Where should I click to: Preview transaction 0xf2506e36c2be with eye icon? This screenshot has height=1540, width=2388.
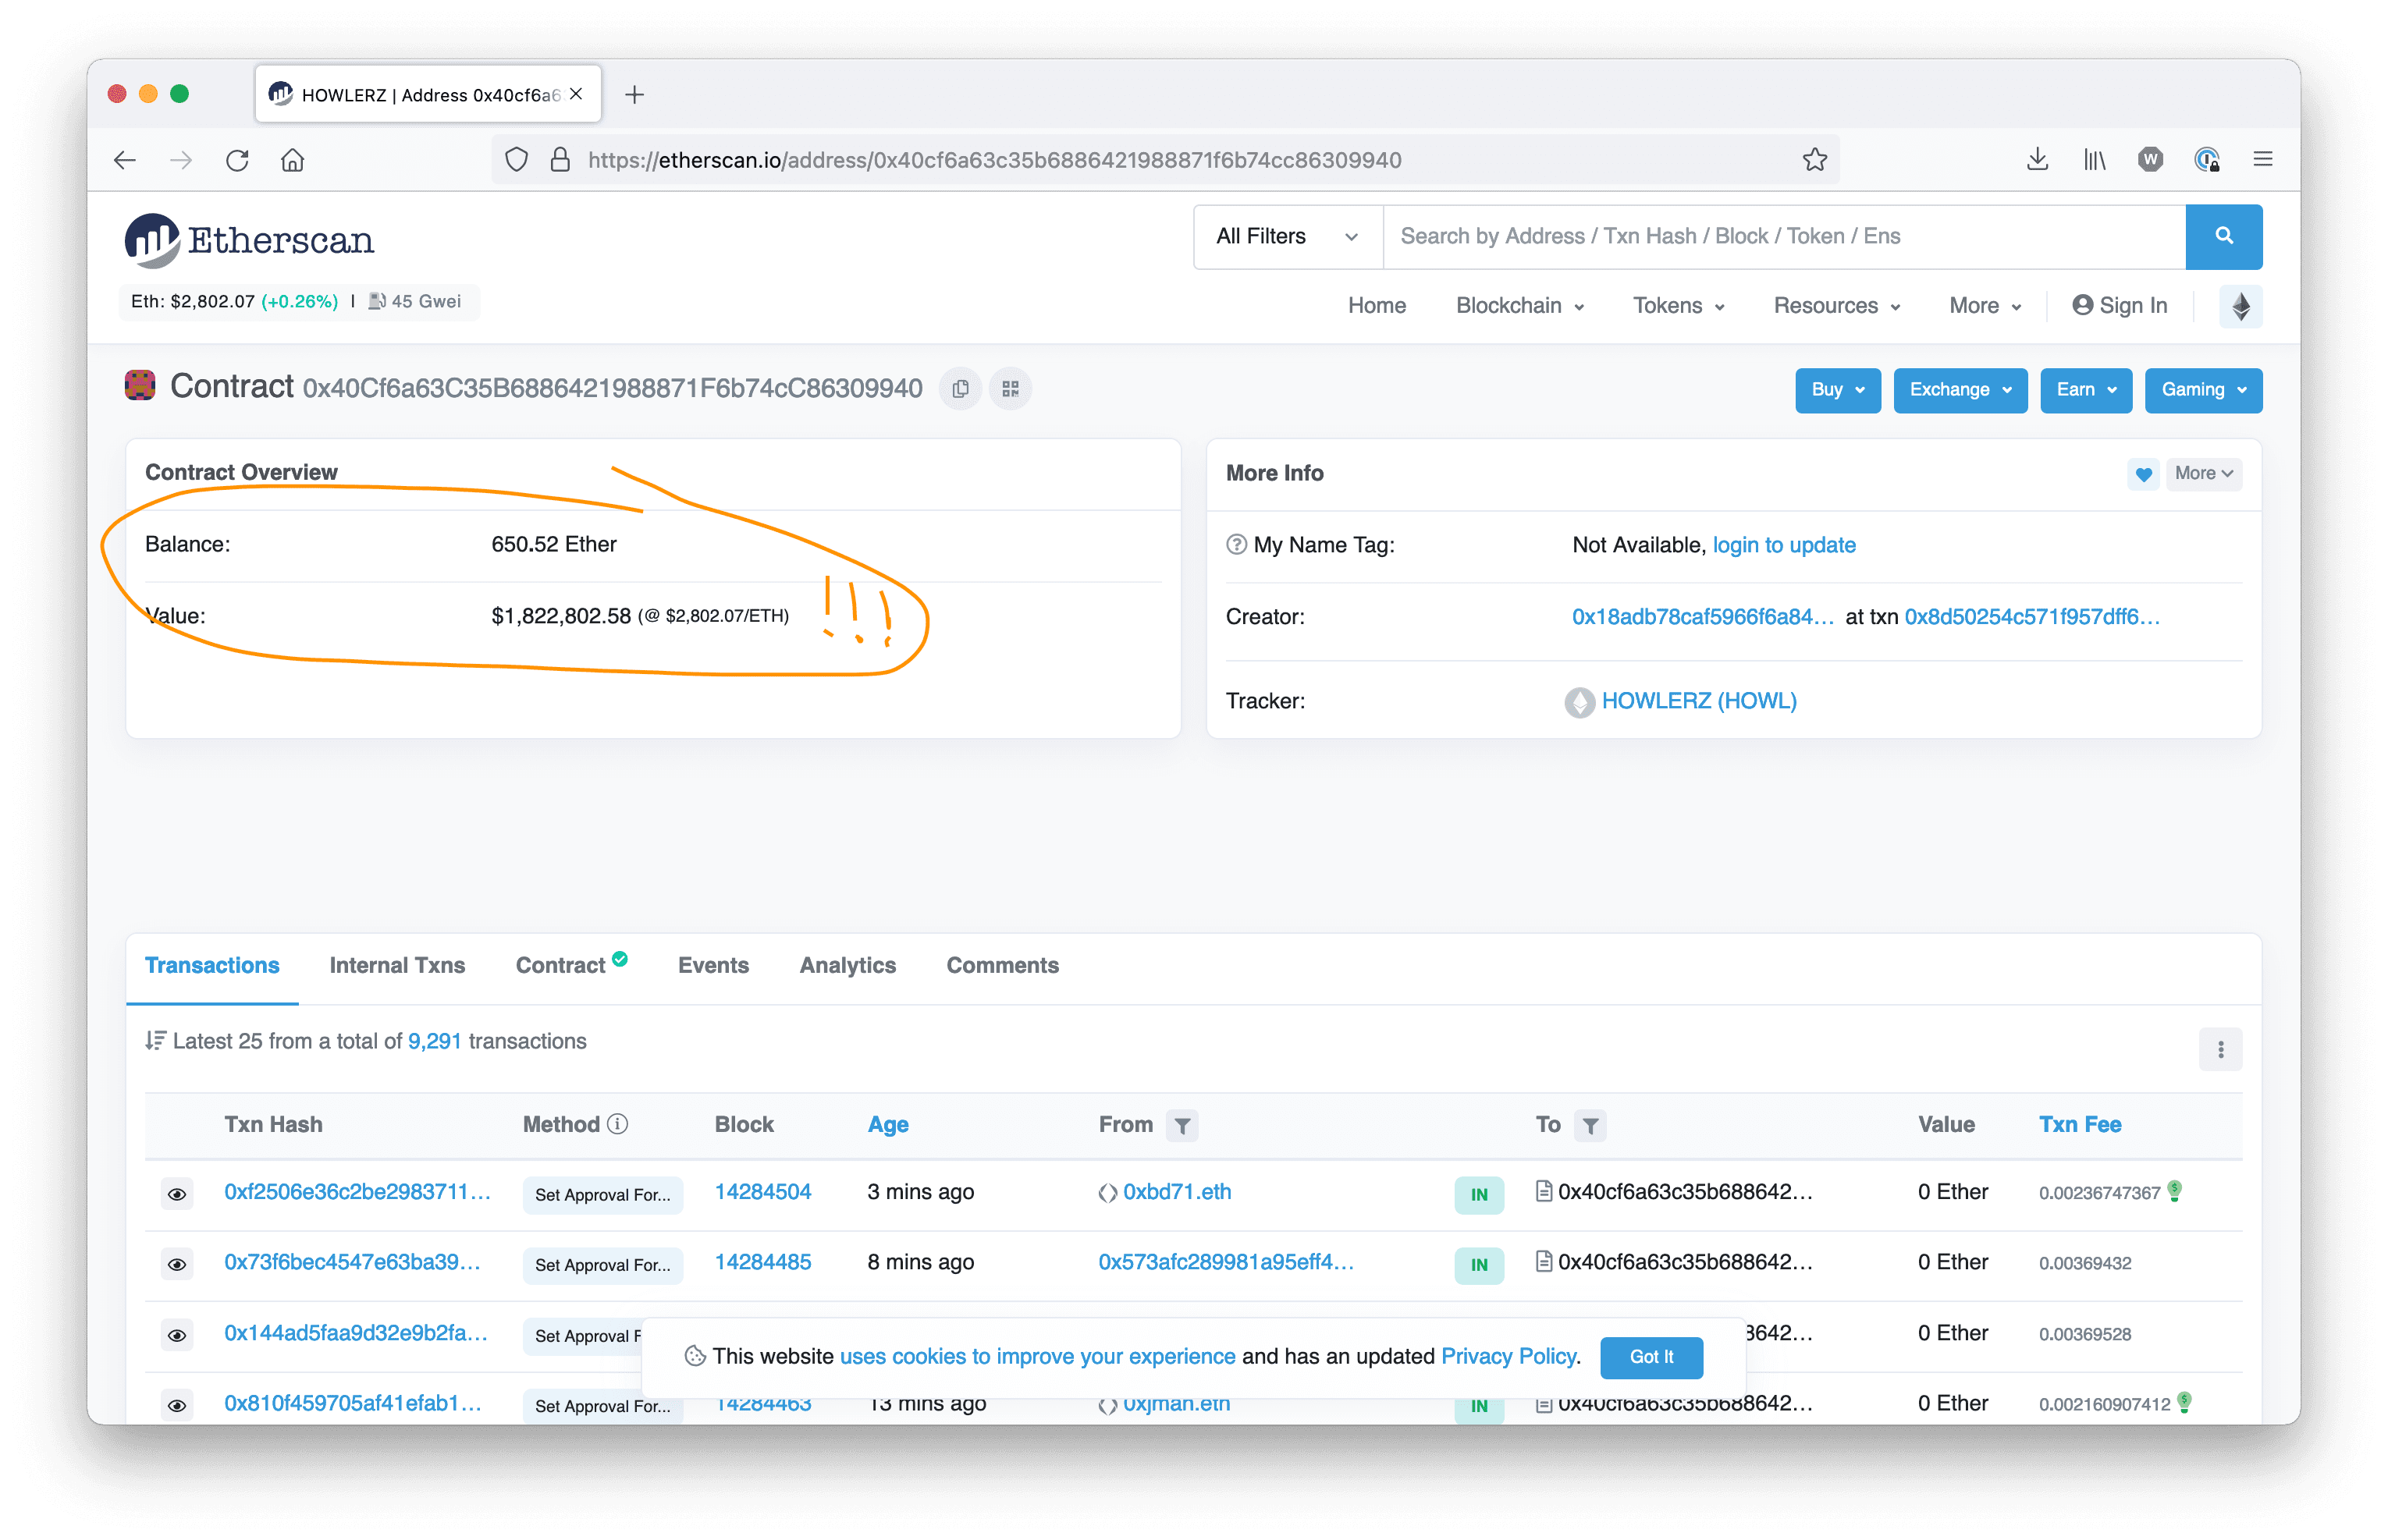coord(177,1194)
